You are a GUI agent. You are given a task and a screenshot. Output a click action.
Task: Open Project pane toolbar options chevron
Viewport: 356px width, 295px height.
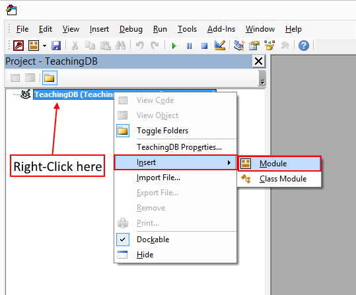262,79
